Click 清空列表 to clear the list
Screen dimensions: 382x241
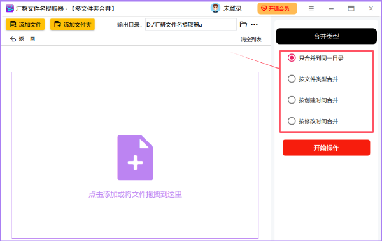click(x=251, y=39)
